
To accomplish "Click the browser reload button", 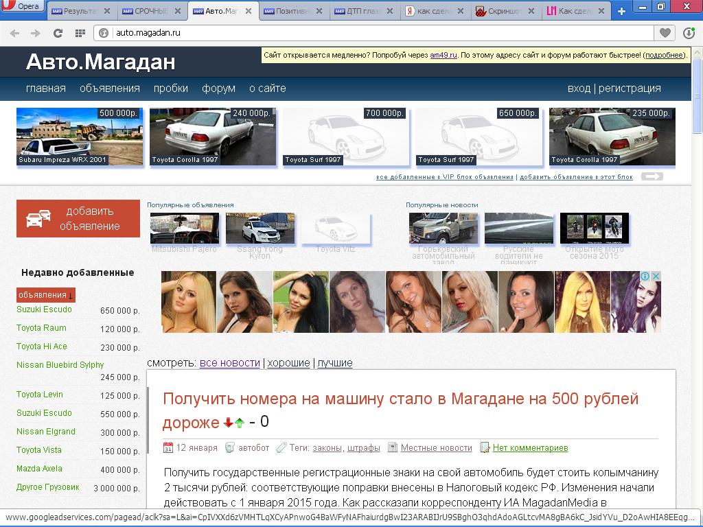I will coord(58,33).
